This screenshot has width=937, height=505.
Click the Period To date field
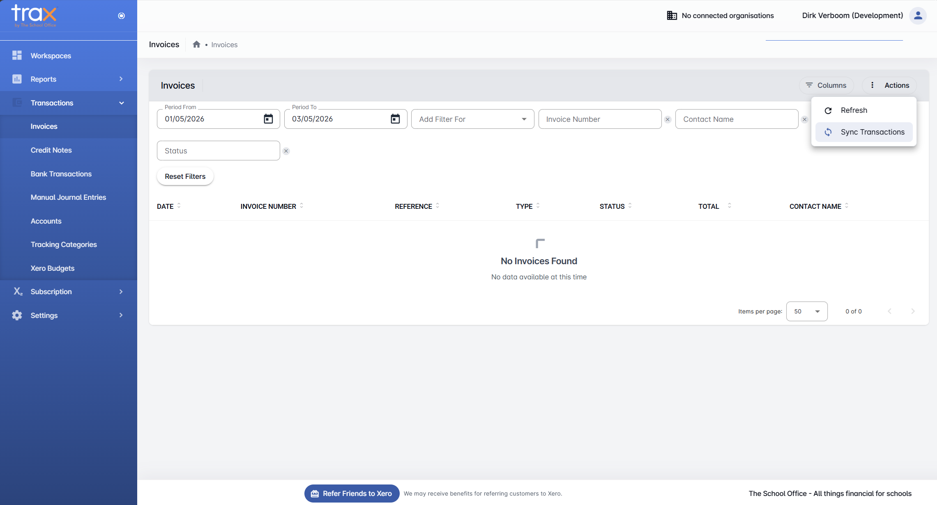pyautogui.click(x=345, y=119)
